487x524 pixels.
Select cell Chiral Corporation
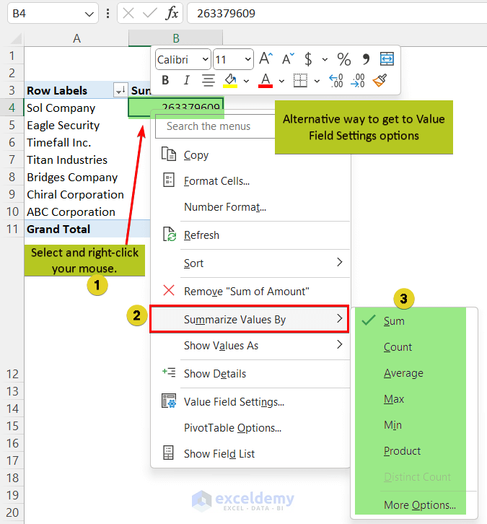pos(76,195)
